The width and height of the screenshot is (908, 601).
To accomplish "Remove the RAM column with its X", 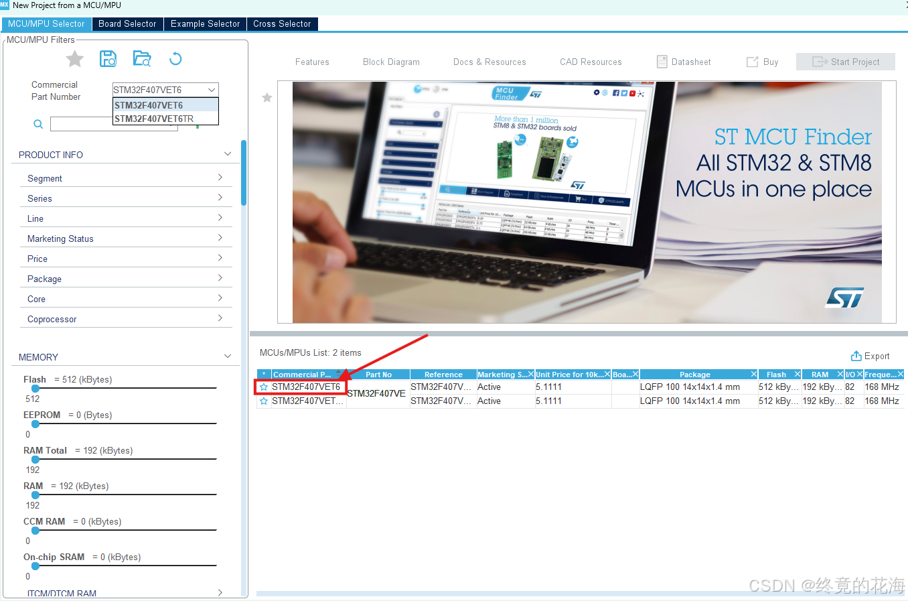I will click(840, 375).
